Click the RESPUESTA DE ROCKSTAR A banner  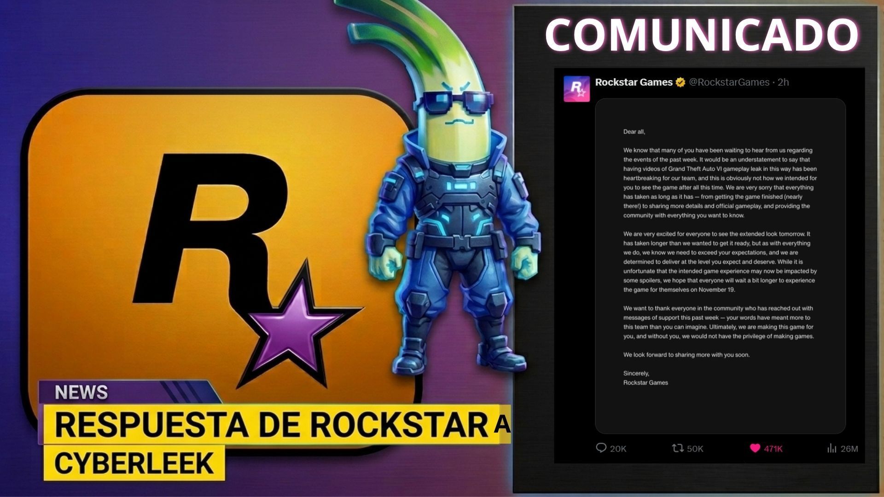click(278, 425)
